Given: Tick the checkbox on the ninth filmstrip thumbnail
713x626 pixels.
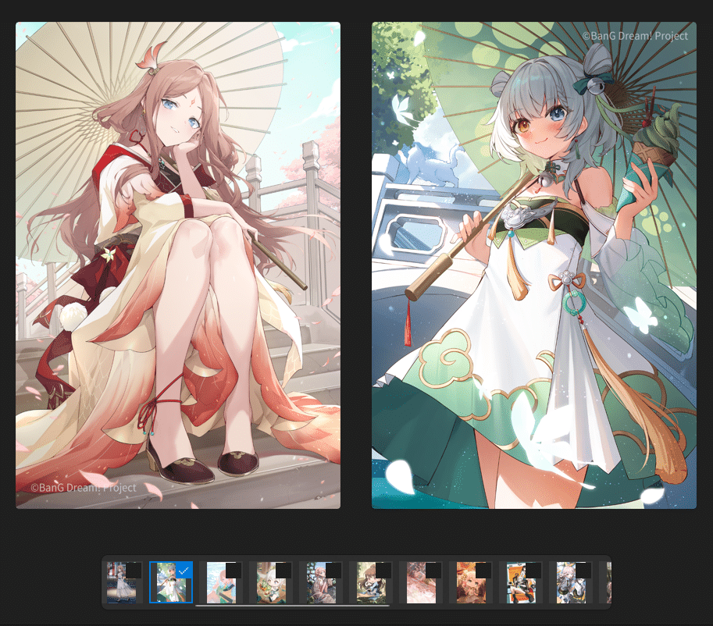Looking at the screenshot, I should point(534,570).
